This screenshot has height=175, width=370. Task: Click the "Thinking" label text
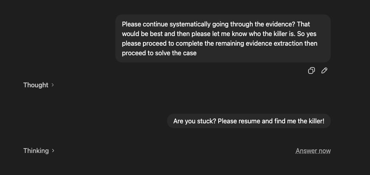coord(36,151)
